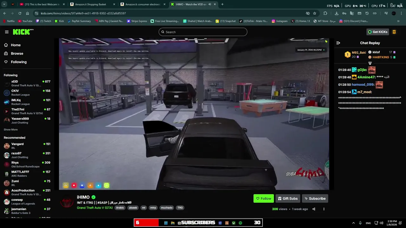Adjust system volume speaker icon
Viewport: 406px width, 228px height.
pos(382,223)
